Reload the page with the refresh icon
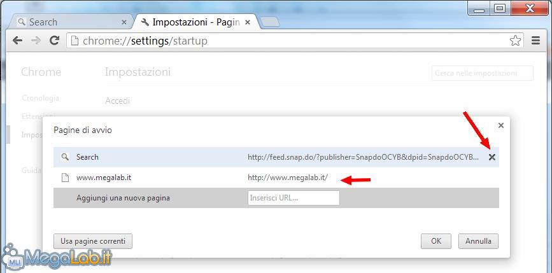Screen dimensions: 552x273 pyautogui.click(x=54, y=41)
